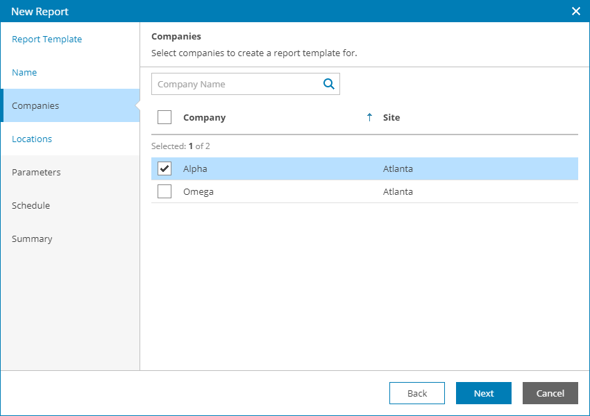Uncheck the Alpha company checkbox
Image resolution: width=590 pixels, height=416 pixels.
(165, 169)
